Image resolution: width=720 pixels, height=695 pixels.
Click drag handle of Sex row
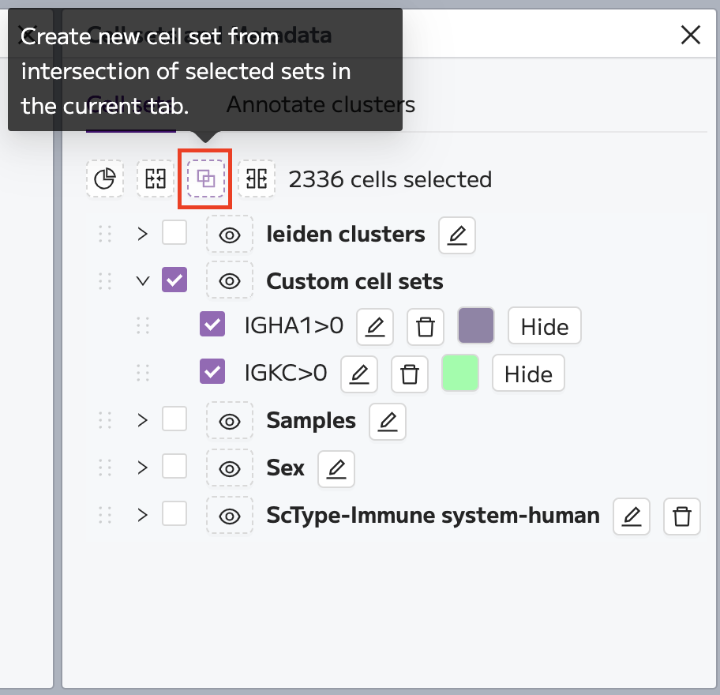click(x=105, y=468)
